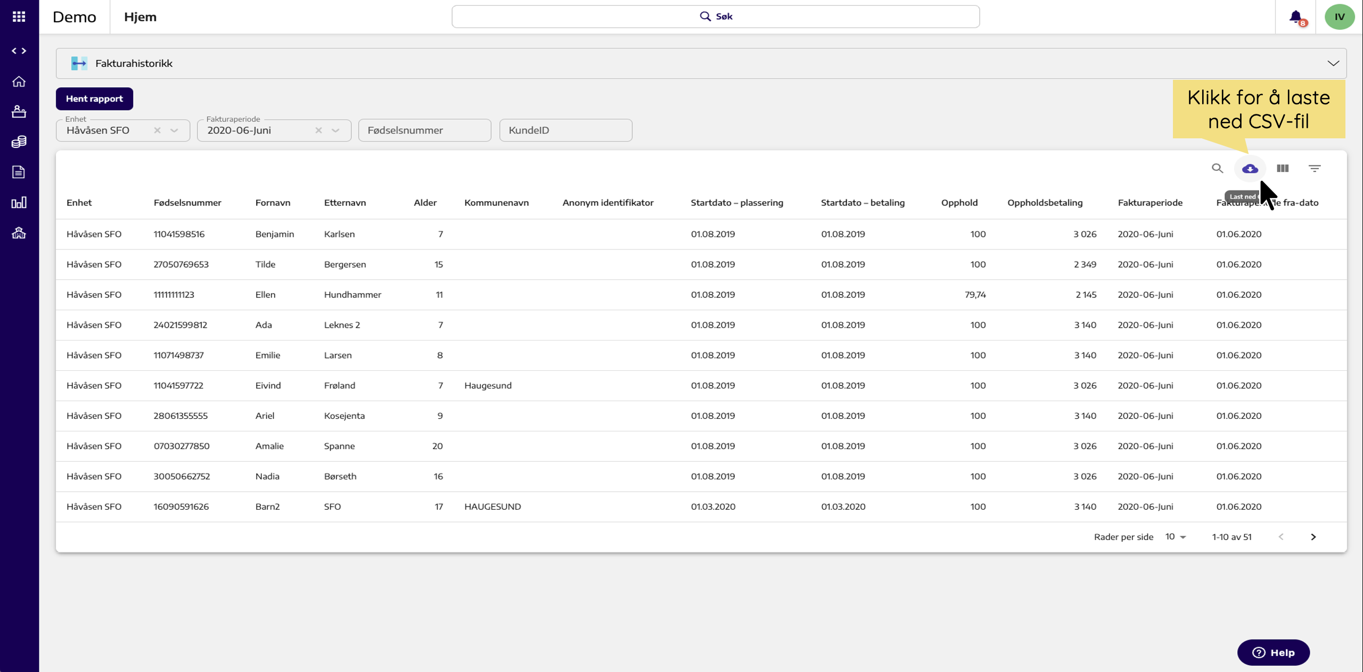Click the Hjem breadcrumb
1363x672 pixels.
tap(140, 16)
